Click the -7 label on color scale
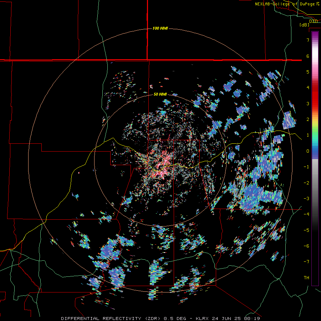This screenshot has width=321, height=321. [306, 262]
